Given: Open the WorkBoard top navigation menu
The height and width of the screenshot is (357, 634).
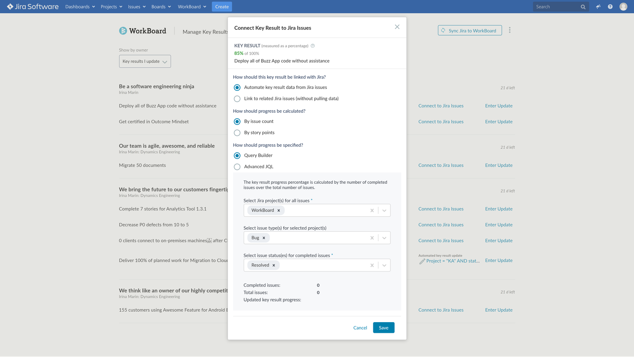Looking at the screenshot, I should click(192, 7).
